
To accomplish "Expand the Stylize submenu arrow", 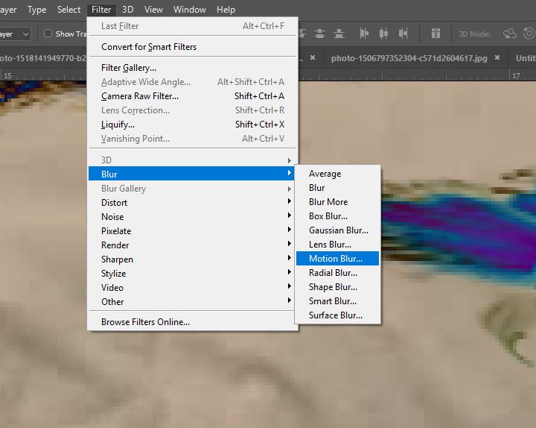I will pos(289,272).
